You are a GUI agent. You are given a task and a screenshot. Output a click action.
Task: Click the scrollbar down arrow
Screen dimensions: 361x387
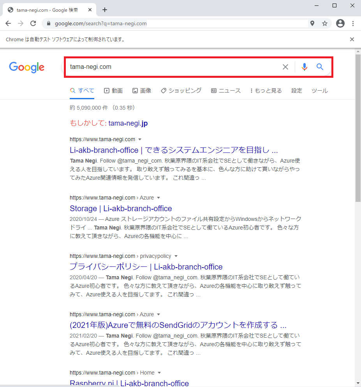358,383
